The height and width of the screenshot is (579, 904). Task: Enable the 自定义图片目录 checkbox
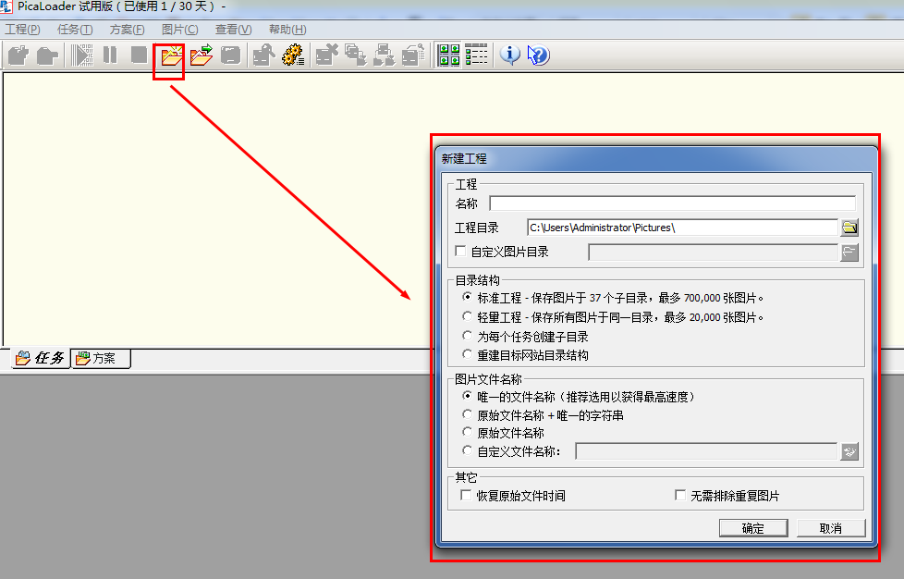point(460,251)
